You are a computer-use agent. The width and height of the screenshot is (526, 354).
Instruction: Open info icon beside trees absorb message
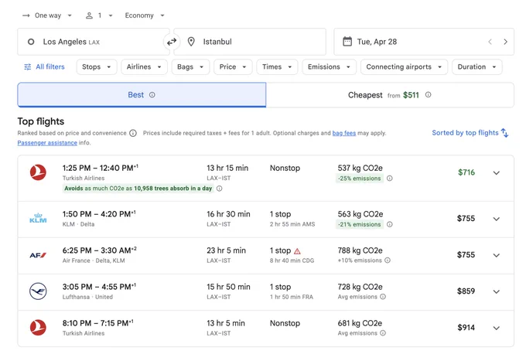(x=220, y=189)
